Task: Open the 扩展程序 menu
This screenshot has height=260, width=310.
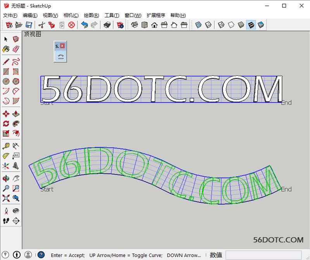Action: [156, 15]
